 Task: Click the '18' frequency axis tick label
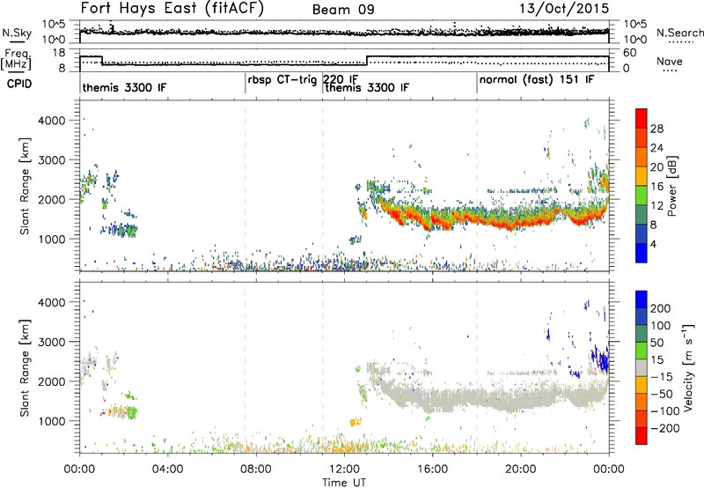(59, 53)
